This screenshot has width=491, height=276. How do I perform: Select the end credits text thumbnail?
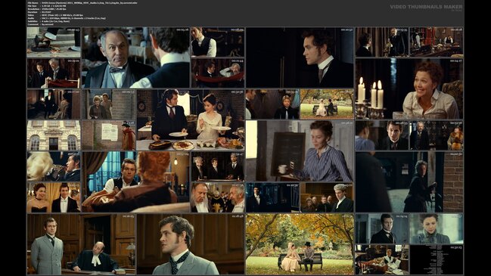[x=437, y=259]
